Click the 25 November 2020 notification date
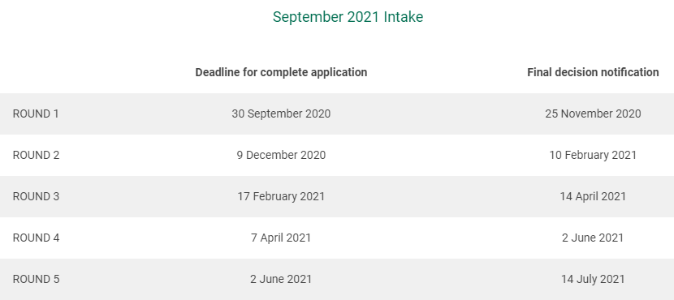This screenshot has width=674, height=300. [593, 114]
